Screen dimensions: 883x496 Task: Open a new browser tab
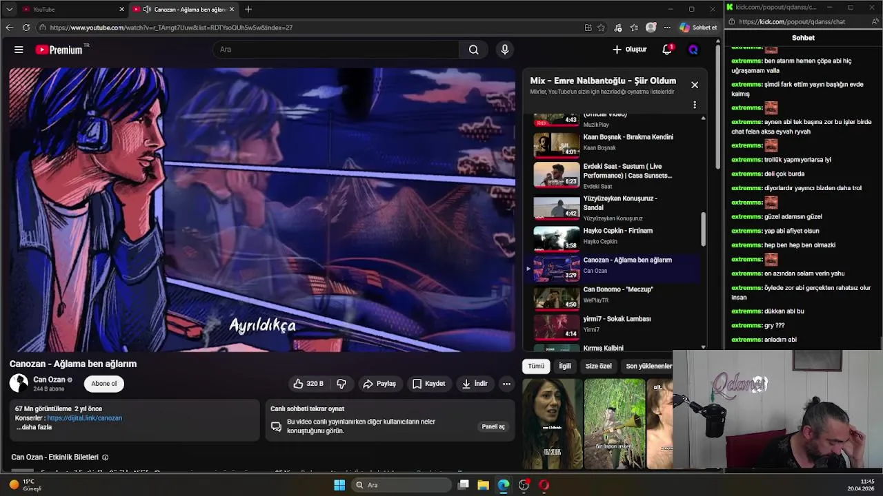point(248,9)
